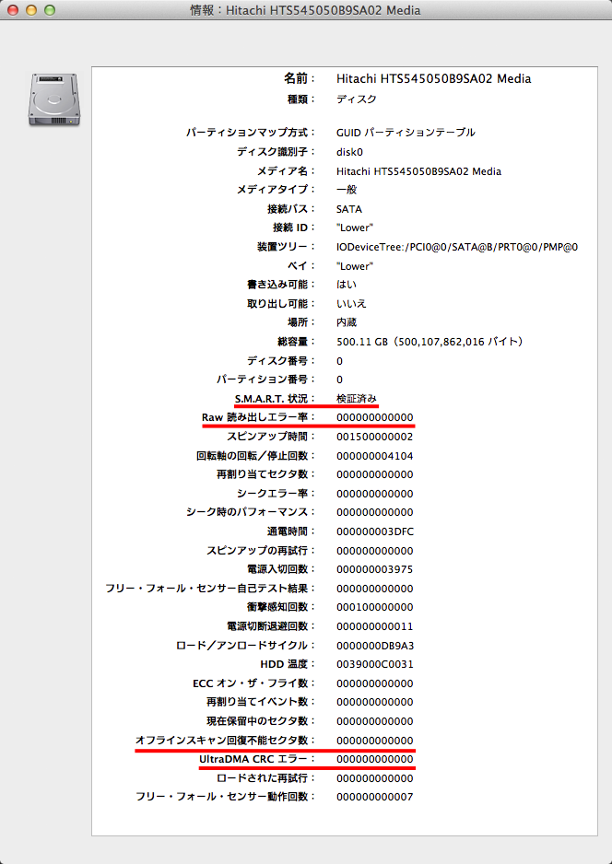This screenshot has width=612, height=864.
Task: Click the ディスク番号 value 0
Action: click(339, 361)
